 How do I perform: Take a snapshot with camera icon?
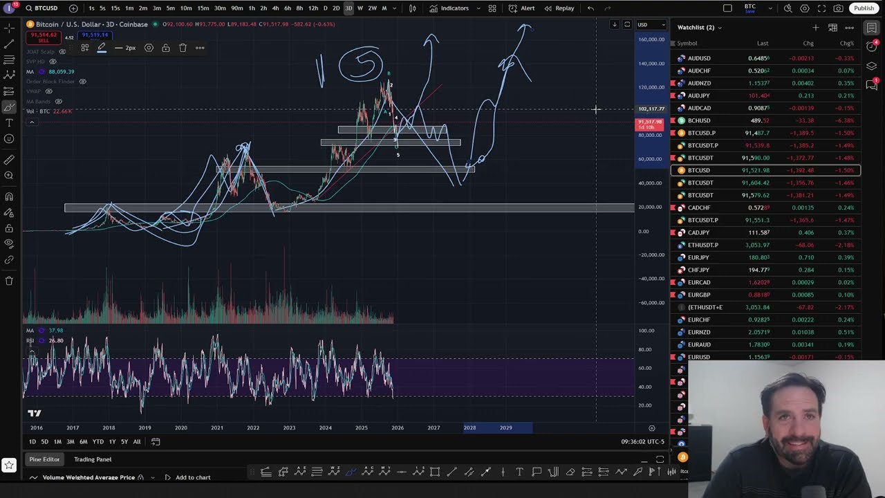coord(838,8)
